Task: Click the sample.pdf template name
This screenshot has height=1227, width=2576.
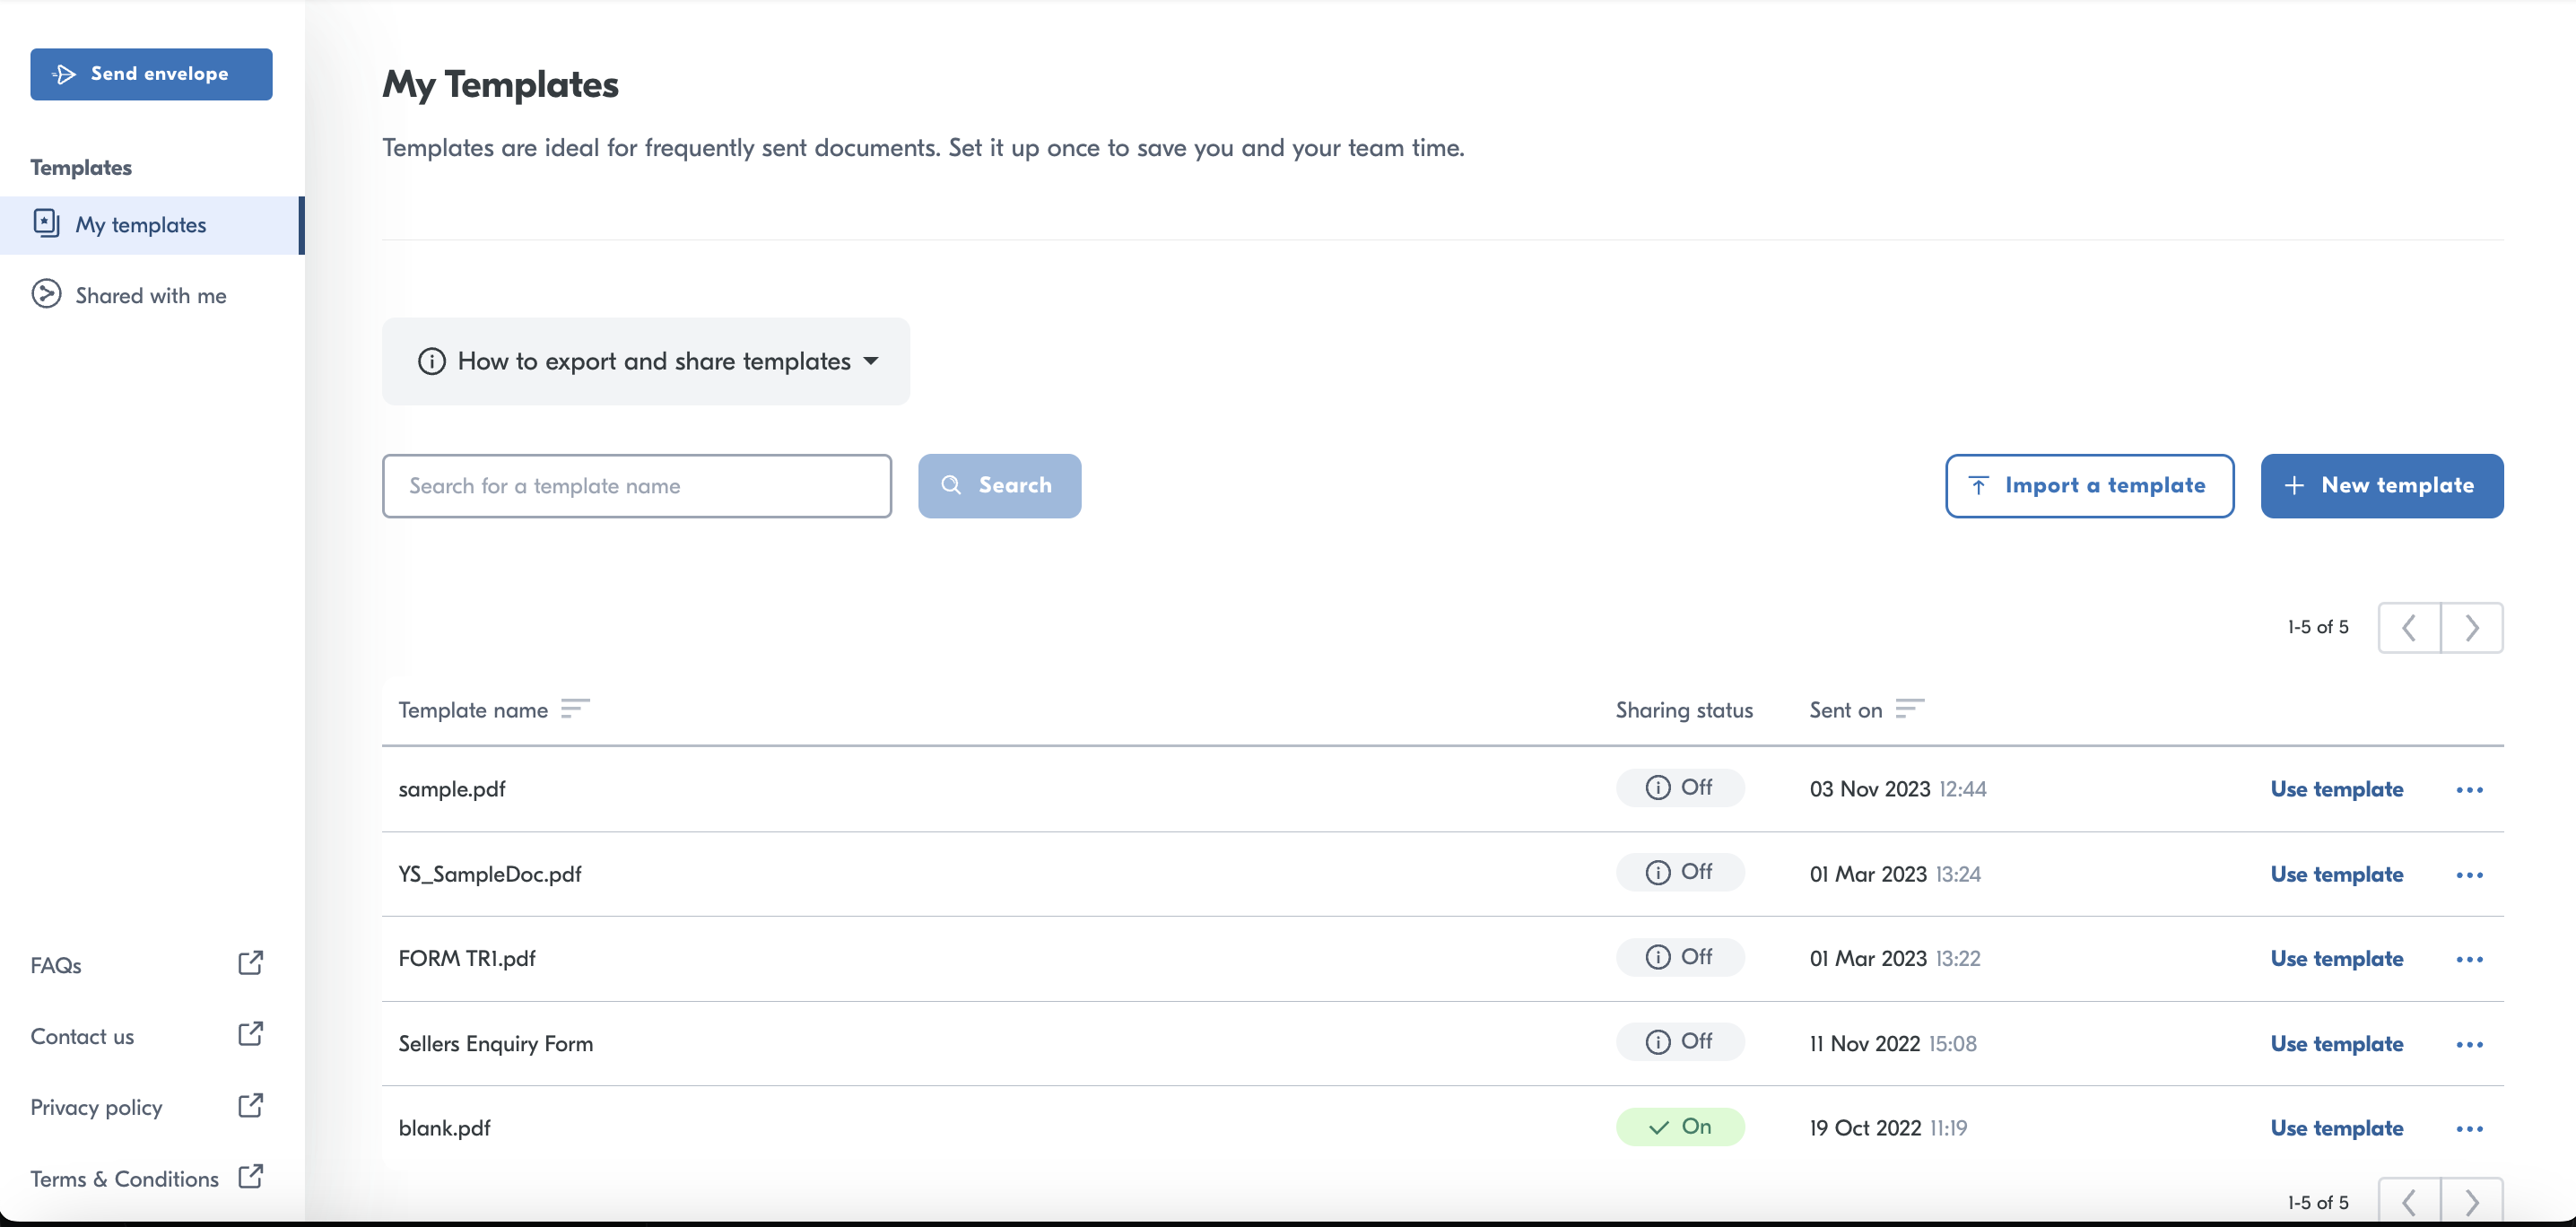Action: [452, 789]
